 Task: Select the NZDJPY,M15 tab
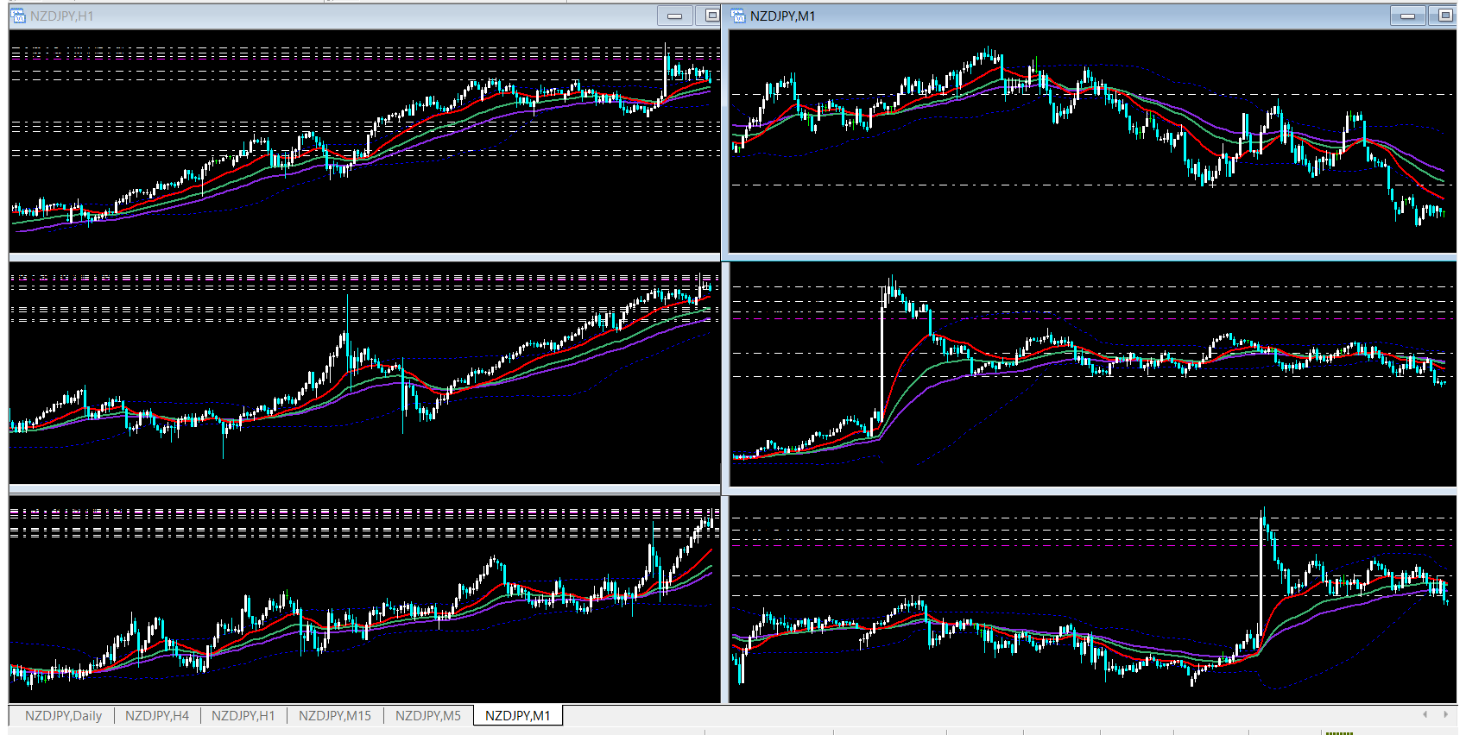click(335, 715)
